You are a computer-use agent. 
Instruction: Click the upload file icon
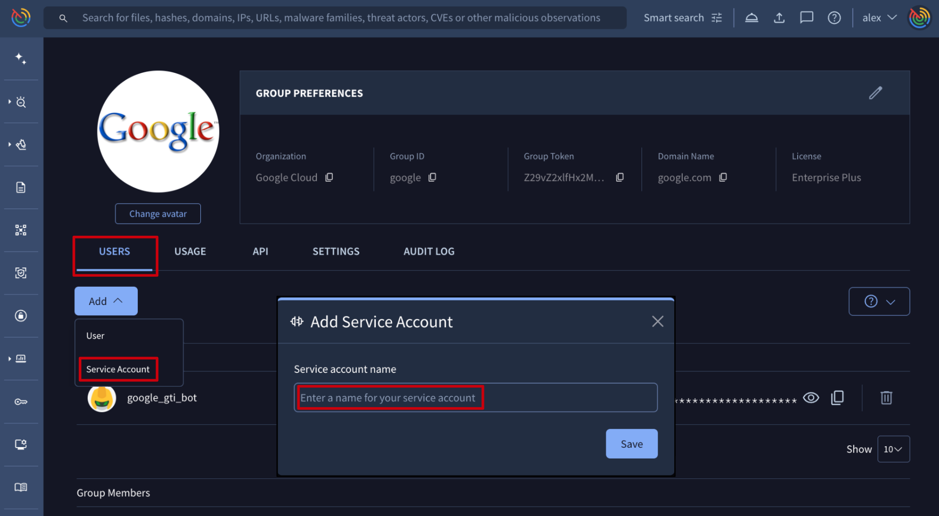pos(779,18)
